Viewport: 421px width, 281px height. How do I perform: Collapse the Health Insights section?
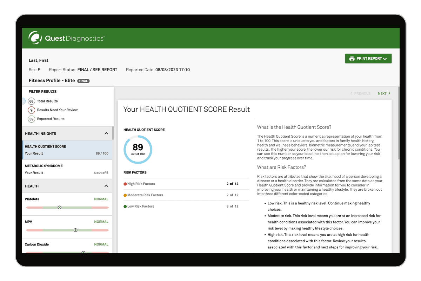[106, 133]
